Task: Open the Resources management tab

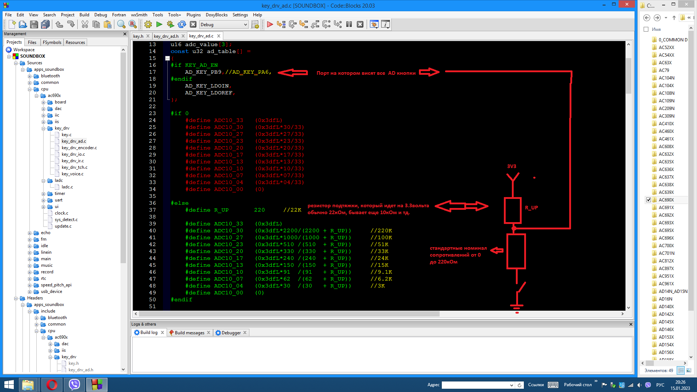Action: pyautogui.click(x=75, y=42)
